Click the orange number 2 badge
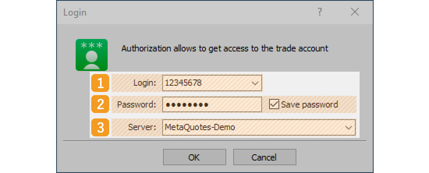 100,104
